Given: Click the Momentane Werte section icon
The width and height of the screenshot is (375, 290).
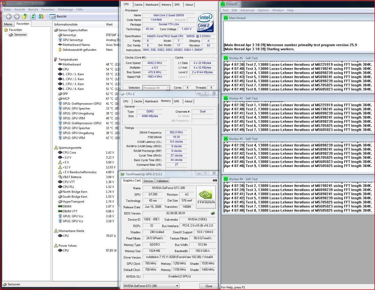Looking at the screenshot, I should (x=56, y=231).
